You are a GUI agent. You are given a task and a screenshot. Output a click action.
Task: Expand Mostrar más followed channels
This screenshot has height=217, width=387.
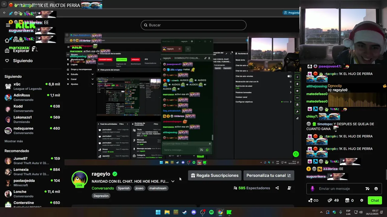(14, 141)
